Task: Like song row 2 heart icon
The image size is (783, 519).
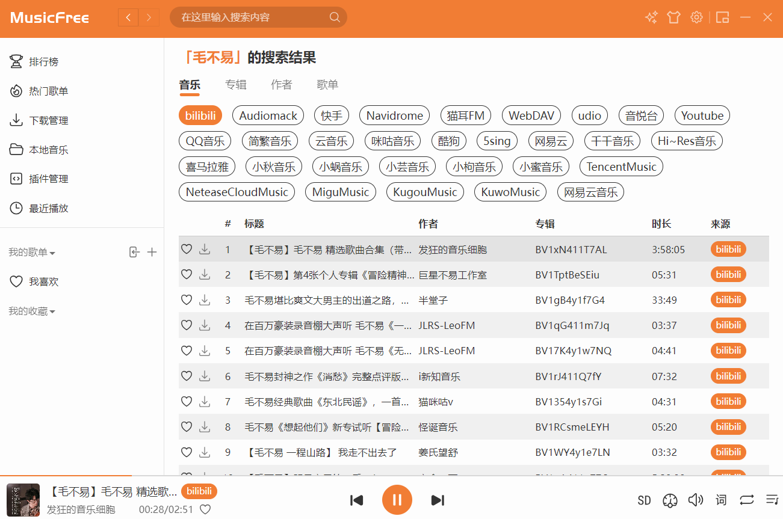Action: (187, 274)
